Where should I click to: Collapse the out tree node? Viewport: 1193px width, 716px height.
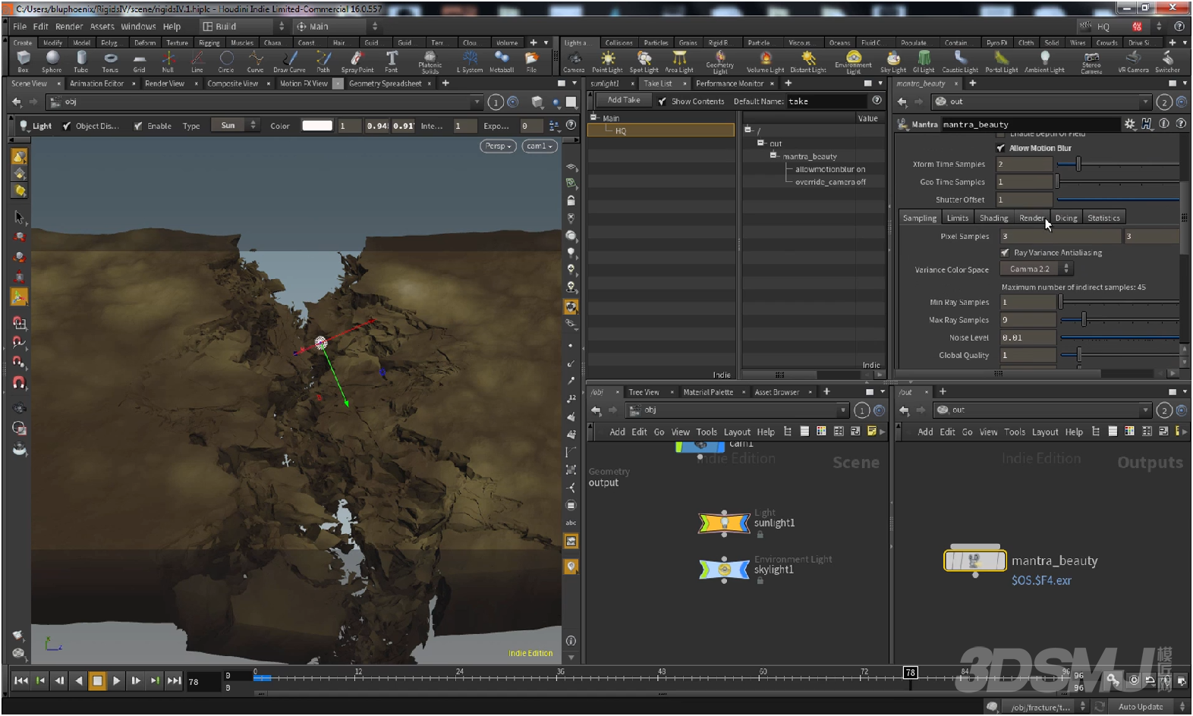coord(760,143)
